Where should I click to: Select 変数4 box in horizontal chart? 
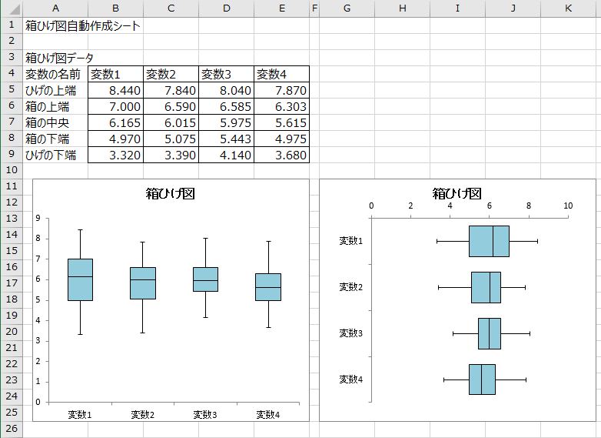[482, 379]
